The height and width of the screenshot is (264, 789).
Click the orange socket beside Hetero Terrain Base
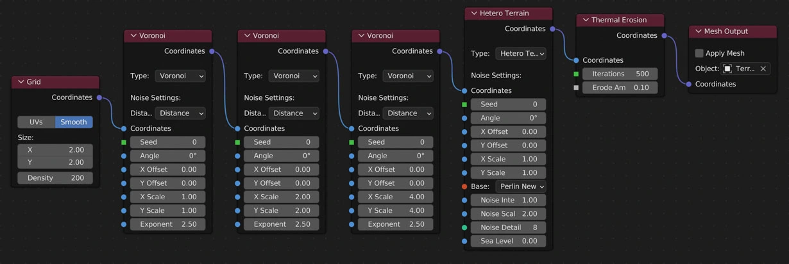click(x=464, y=186)
